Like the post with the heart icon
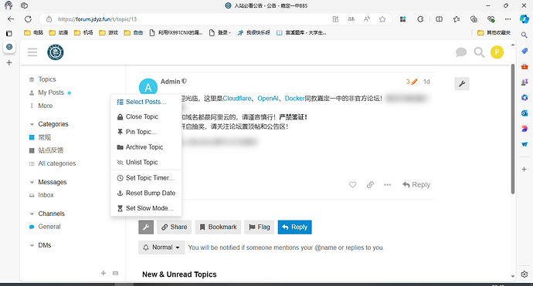This screenshot has width=533, height=286. pyautogui.click(x=352, y=185)
